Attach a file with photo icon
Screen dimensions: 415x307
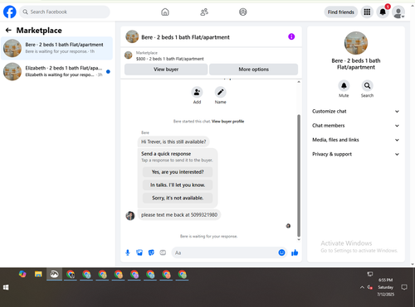[x=139, y=252]
